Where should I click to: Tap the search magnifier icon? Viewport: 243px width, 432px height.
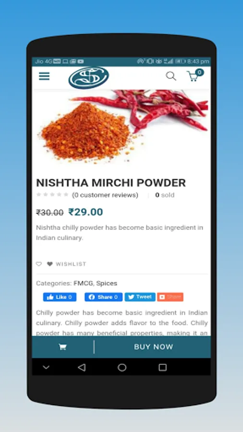point(171,76)
